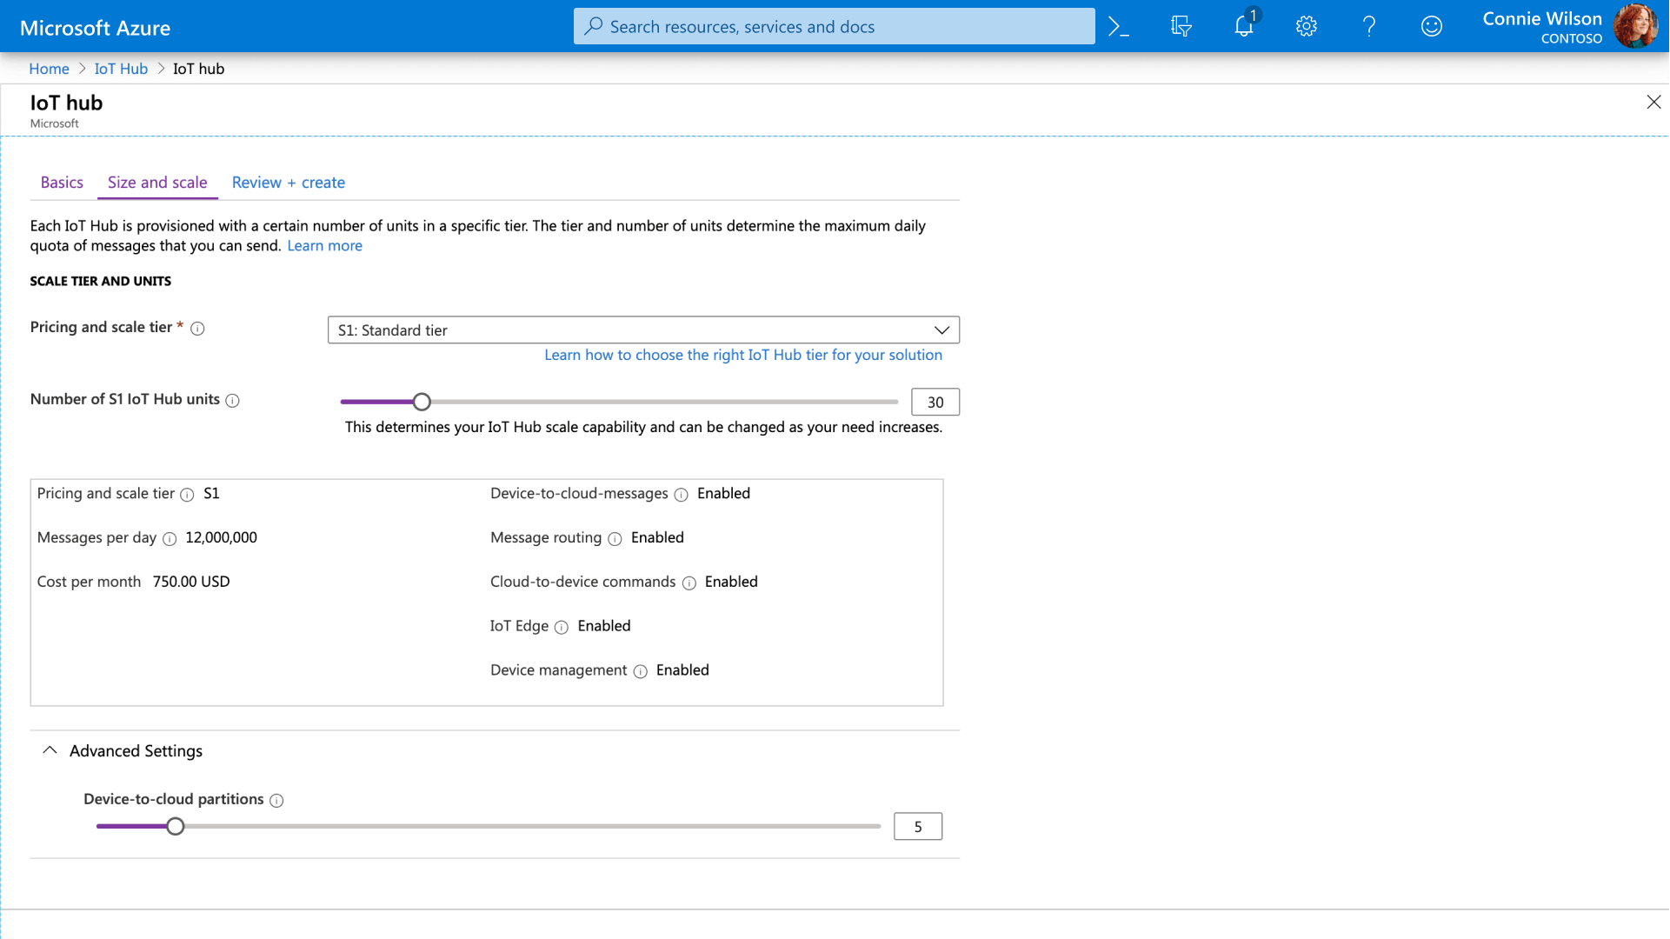Open the Cloud Shell icon in the header
1670x939 pixels.
coord(1119,27)
